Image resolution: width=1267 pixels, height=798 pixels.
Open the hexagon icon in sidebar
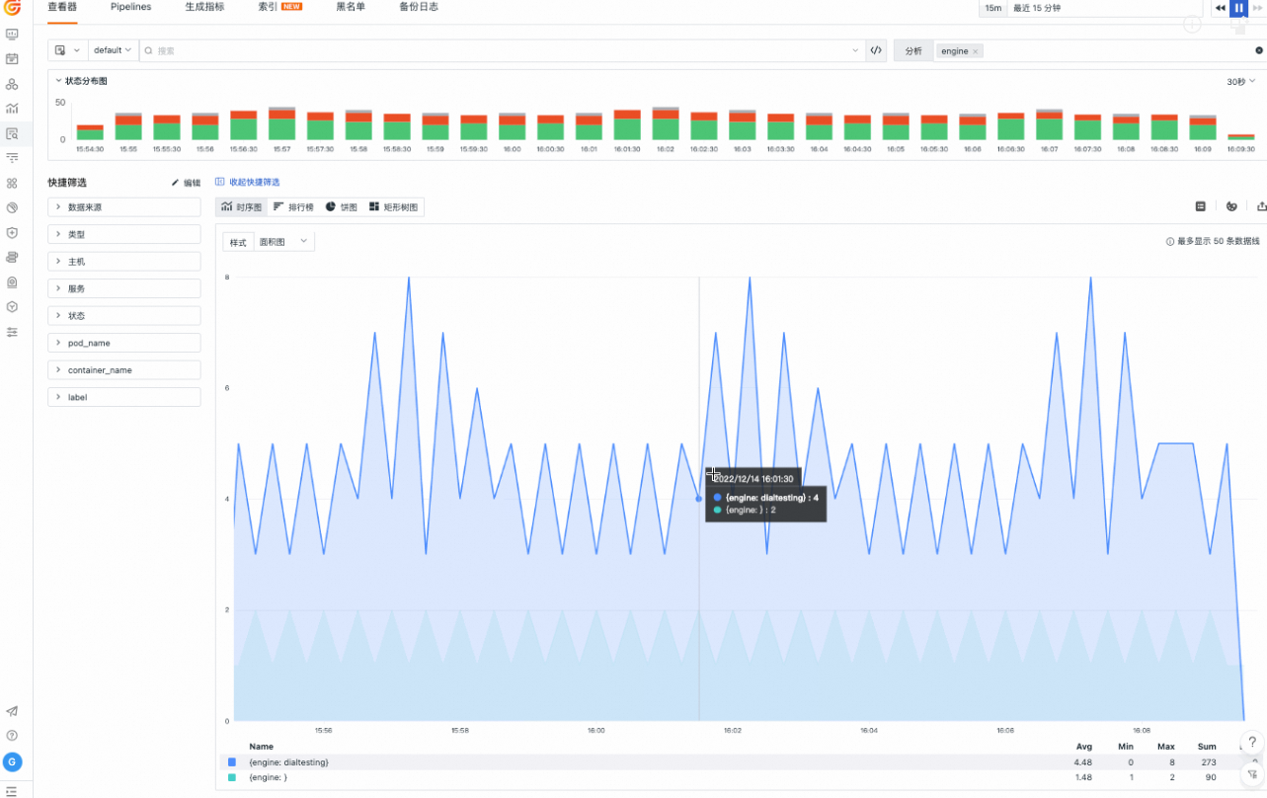click(12, 307)
